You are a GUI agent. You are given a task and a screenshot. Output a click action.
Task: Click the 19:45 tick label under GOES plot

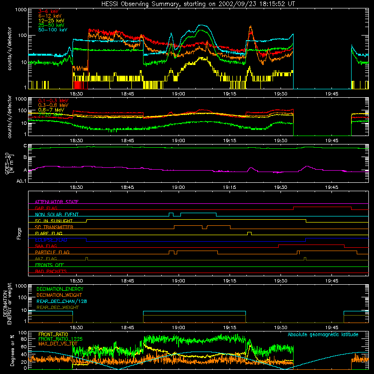[331, 187]
